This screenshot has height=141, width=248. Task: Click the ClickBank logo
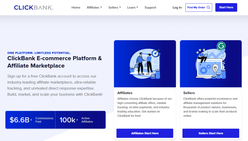click(33, 7)
